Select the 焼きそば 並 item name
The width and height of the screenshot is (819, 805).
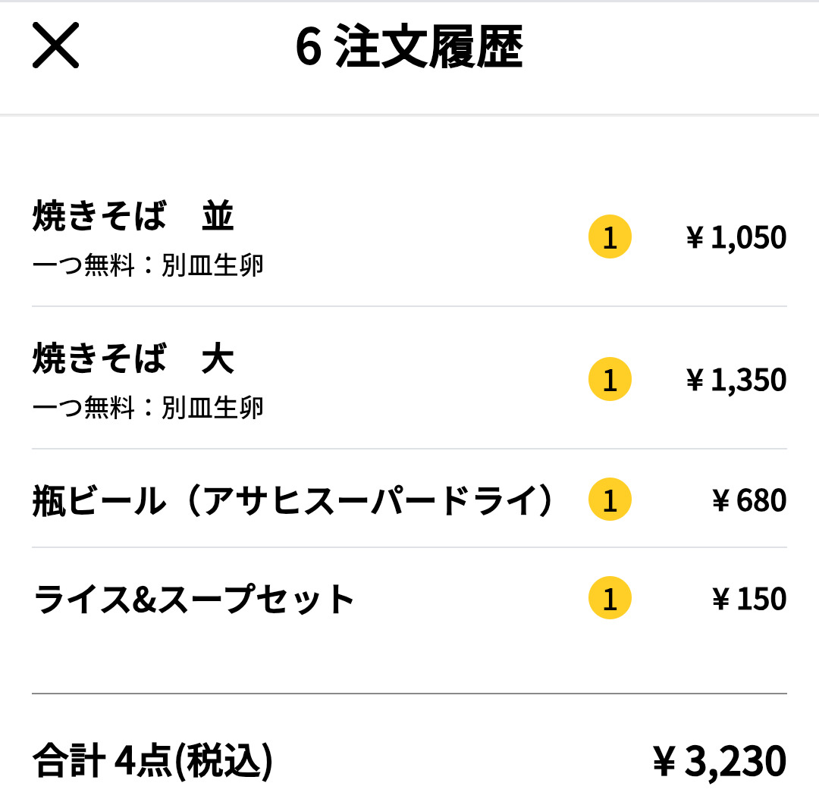point(133,217)
